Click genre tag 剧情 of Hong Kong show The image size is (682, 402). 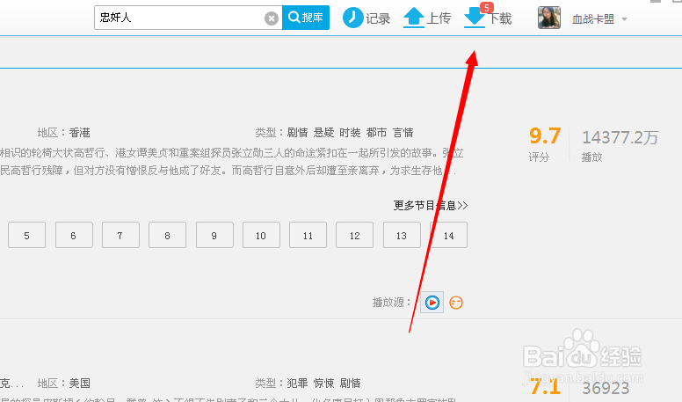(298, 133)
